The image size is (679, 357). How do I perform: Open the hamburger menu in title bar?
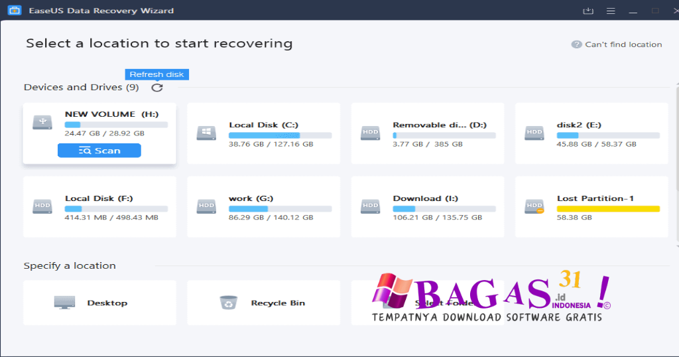tap(611, 11)
